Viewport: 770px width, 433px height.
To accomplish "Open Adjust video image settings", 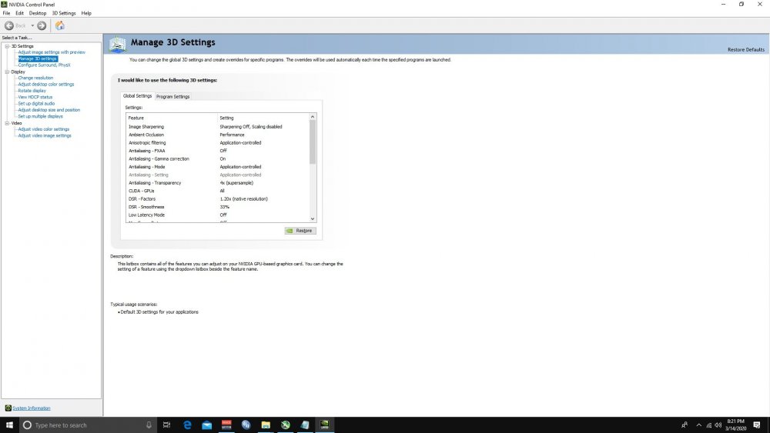I will coord(45,135).
